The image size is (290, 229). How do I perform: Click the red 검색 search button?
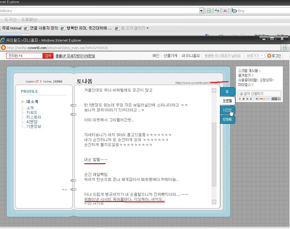(48, 56)
